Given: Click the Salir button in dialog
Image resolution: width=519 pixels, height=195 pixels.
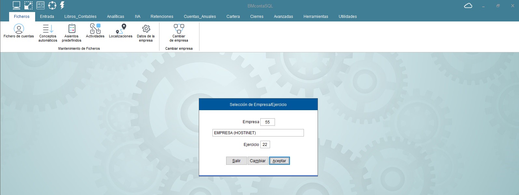Looking at the screenshot, I should coord(236,161).
